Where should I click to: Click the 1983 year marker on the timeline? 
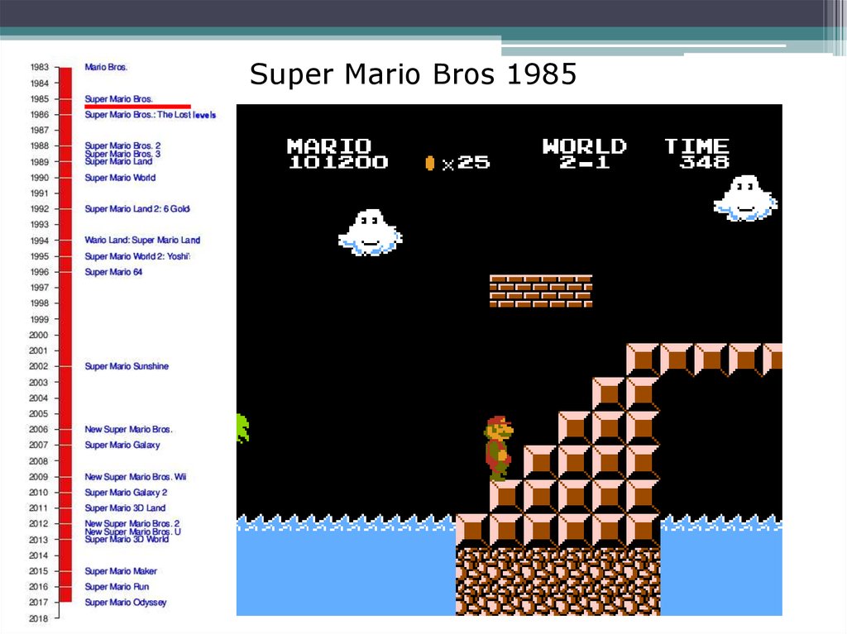(40, 67)
